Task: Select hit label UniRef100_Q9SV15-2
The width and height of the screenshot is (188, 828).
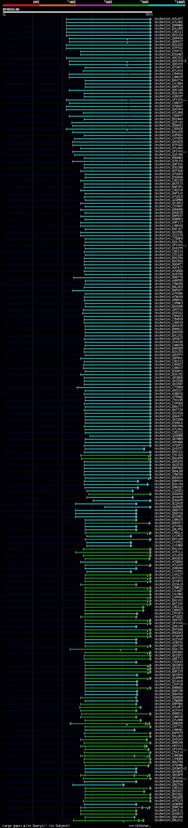Action: click(170, 61)
